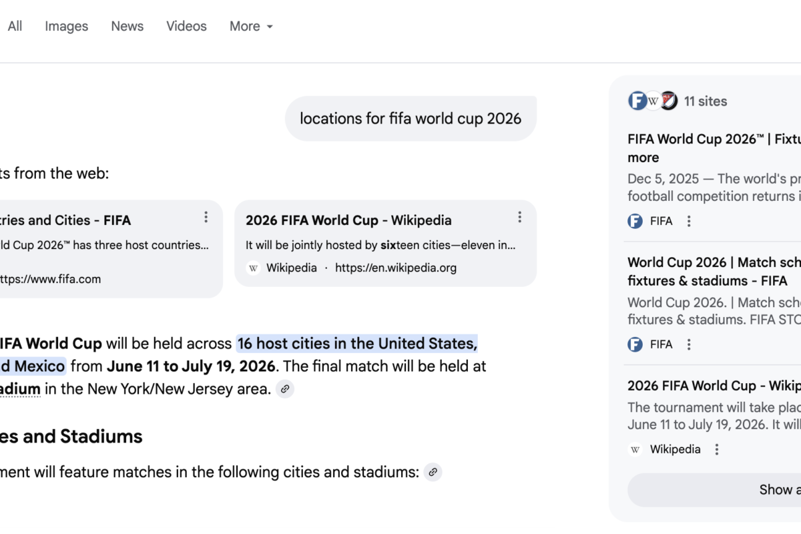Open the More search categories dropdown
Image resolution: width=801 pixels, height=534 pixels.
pyautogui.click(x=250, y=26)
